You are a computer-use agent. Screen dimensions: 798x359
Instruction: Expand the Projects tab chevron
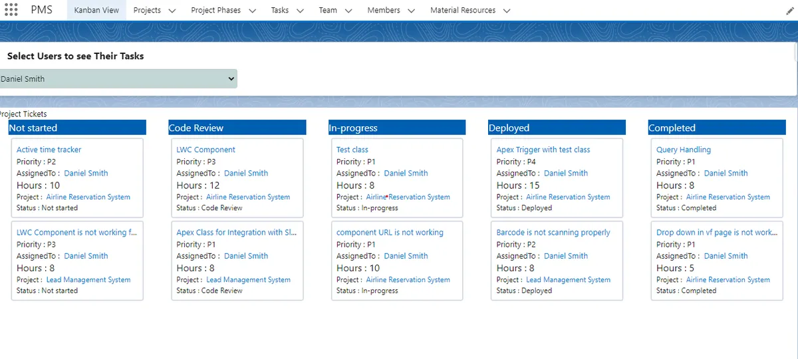pyautogui.click(x=172, y=11)
